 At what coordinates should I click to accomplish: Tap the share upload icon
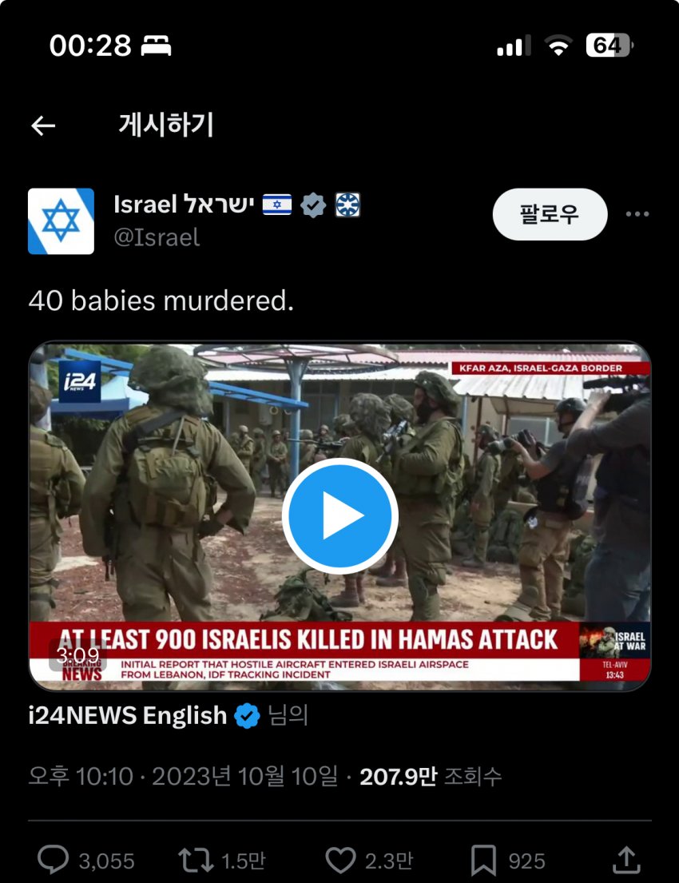(626, 860)
